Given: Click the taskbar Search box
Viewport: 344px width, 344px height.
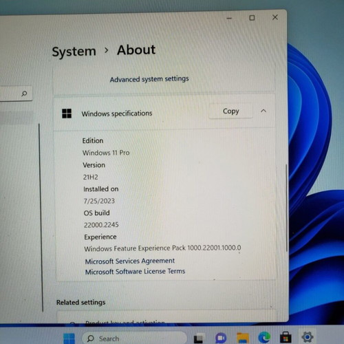Looking at the screenshot, I should pyautogui.click(x=134, y=338).
